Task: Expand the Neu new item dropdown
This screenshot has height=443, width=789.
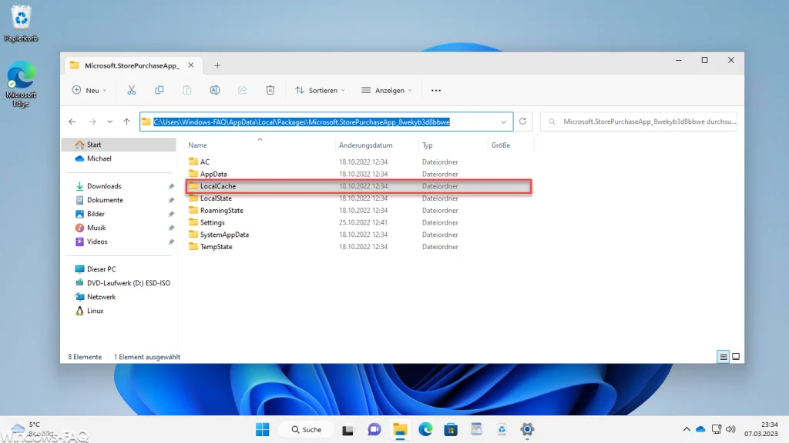Action: click(89, 91)
